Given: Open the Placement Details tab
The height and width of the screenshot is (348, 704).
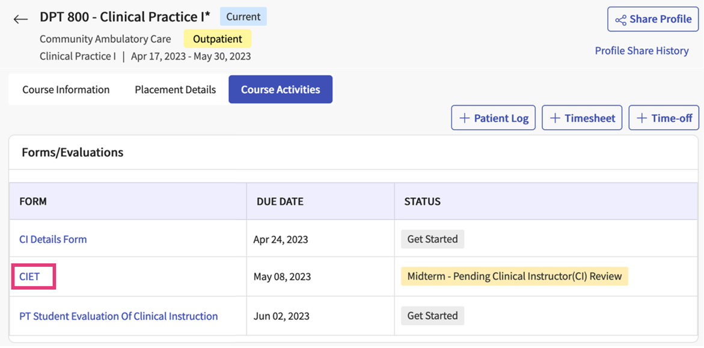Looking at the screenshot, I should [x=175, y=90].
